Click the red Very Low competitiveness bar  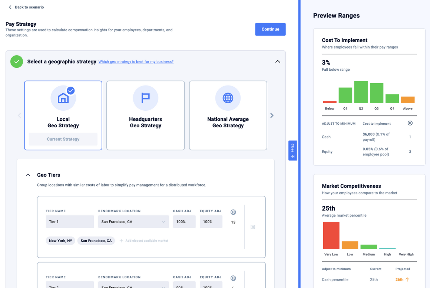tap(331, 235)
